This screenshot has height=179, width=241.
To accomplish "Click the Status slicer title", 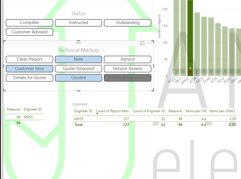I will click(79, 13).
